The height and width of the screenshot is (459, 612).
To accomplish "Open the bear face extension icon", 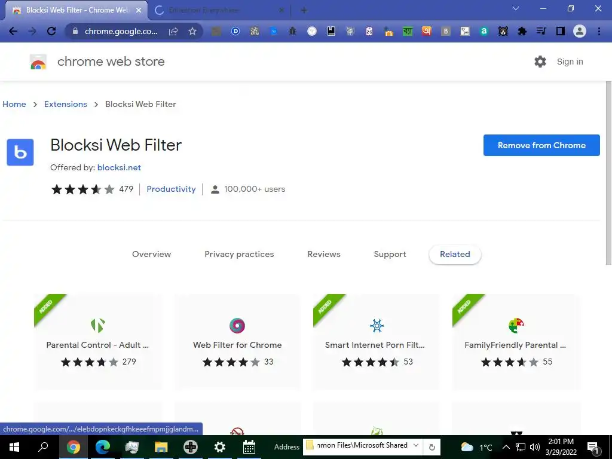I will (503, 31).
